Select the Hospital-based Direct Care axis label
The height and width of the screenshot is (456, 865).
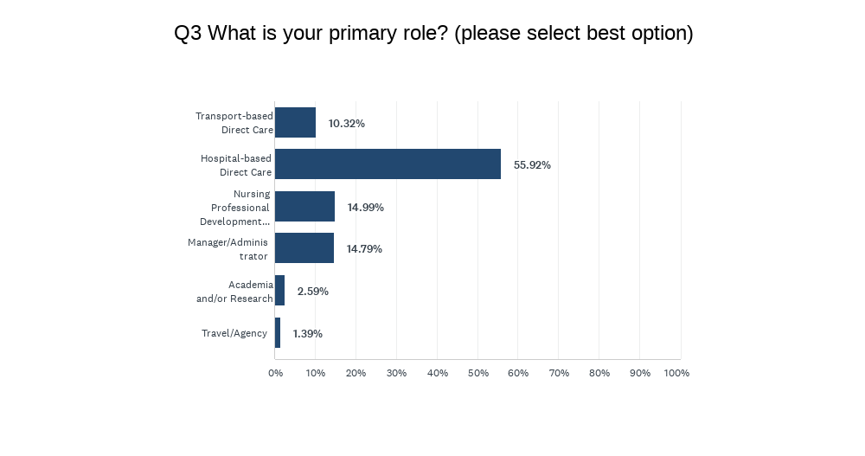click(x=236, y=165)
